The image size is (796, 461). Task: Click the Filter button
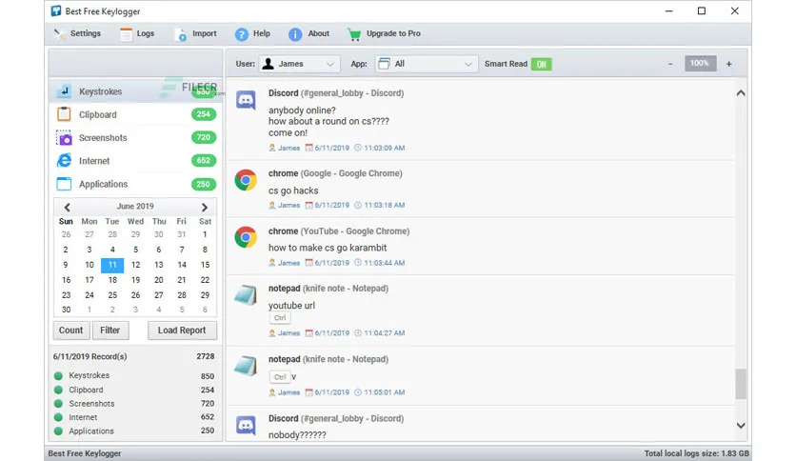point(110,330)
